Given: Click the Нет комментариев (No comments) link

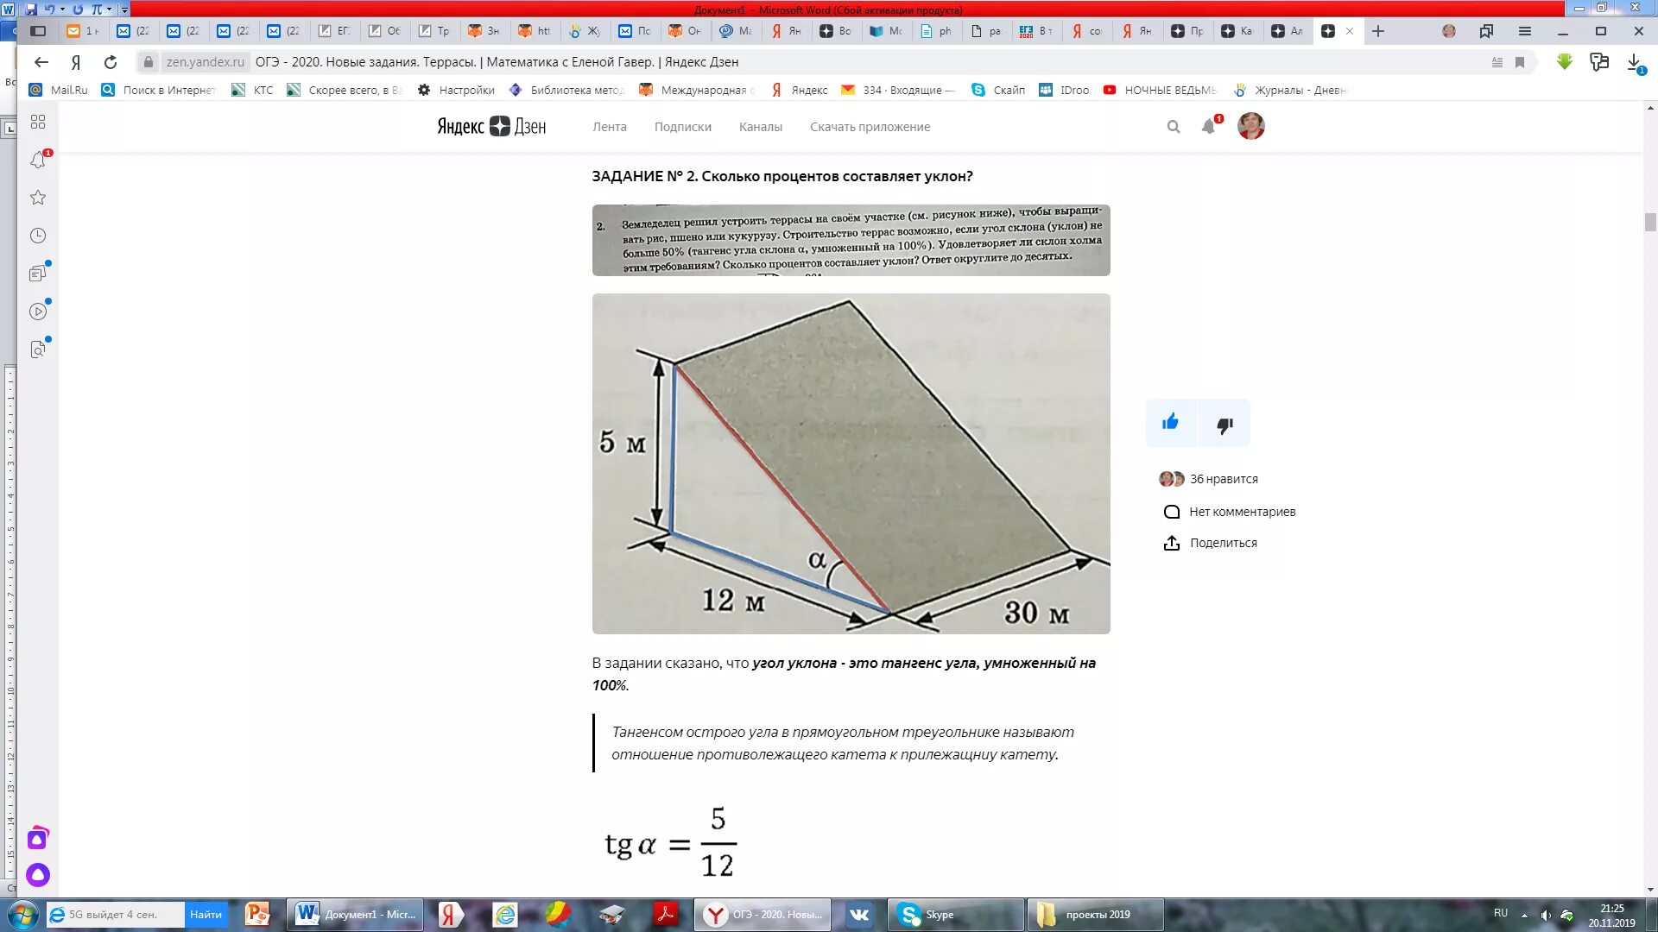Looking at the screenshot, I should coord(1241,510).
